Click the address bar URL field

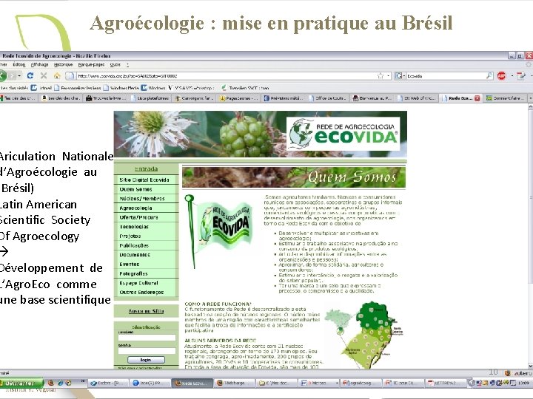[226, 76]
